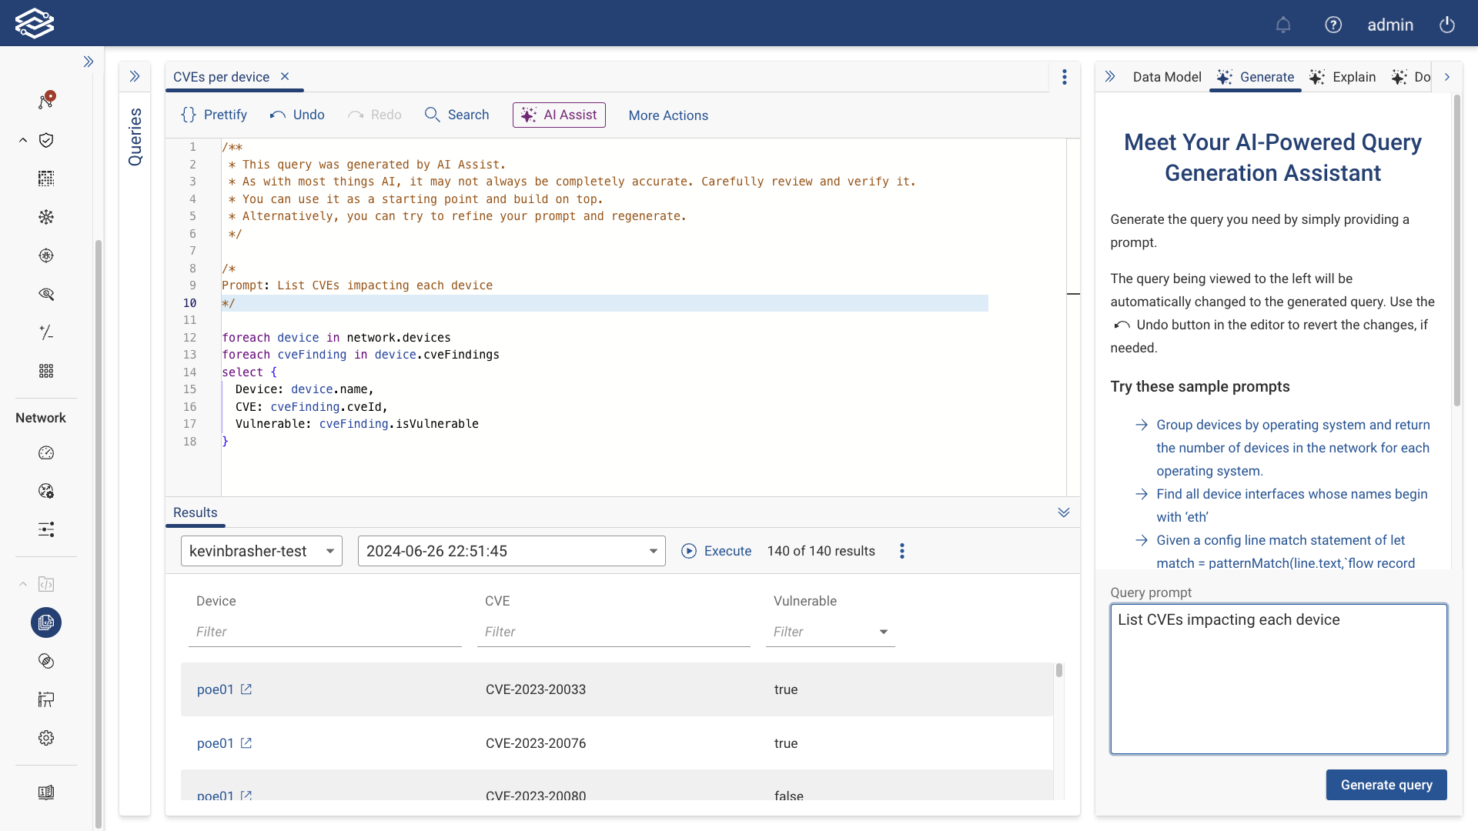Switch to the Data Model tab
1478x831 pixels.
click(1165, 77)
